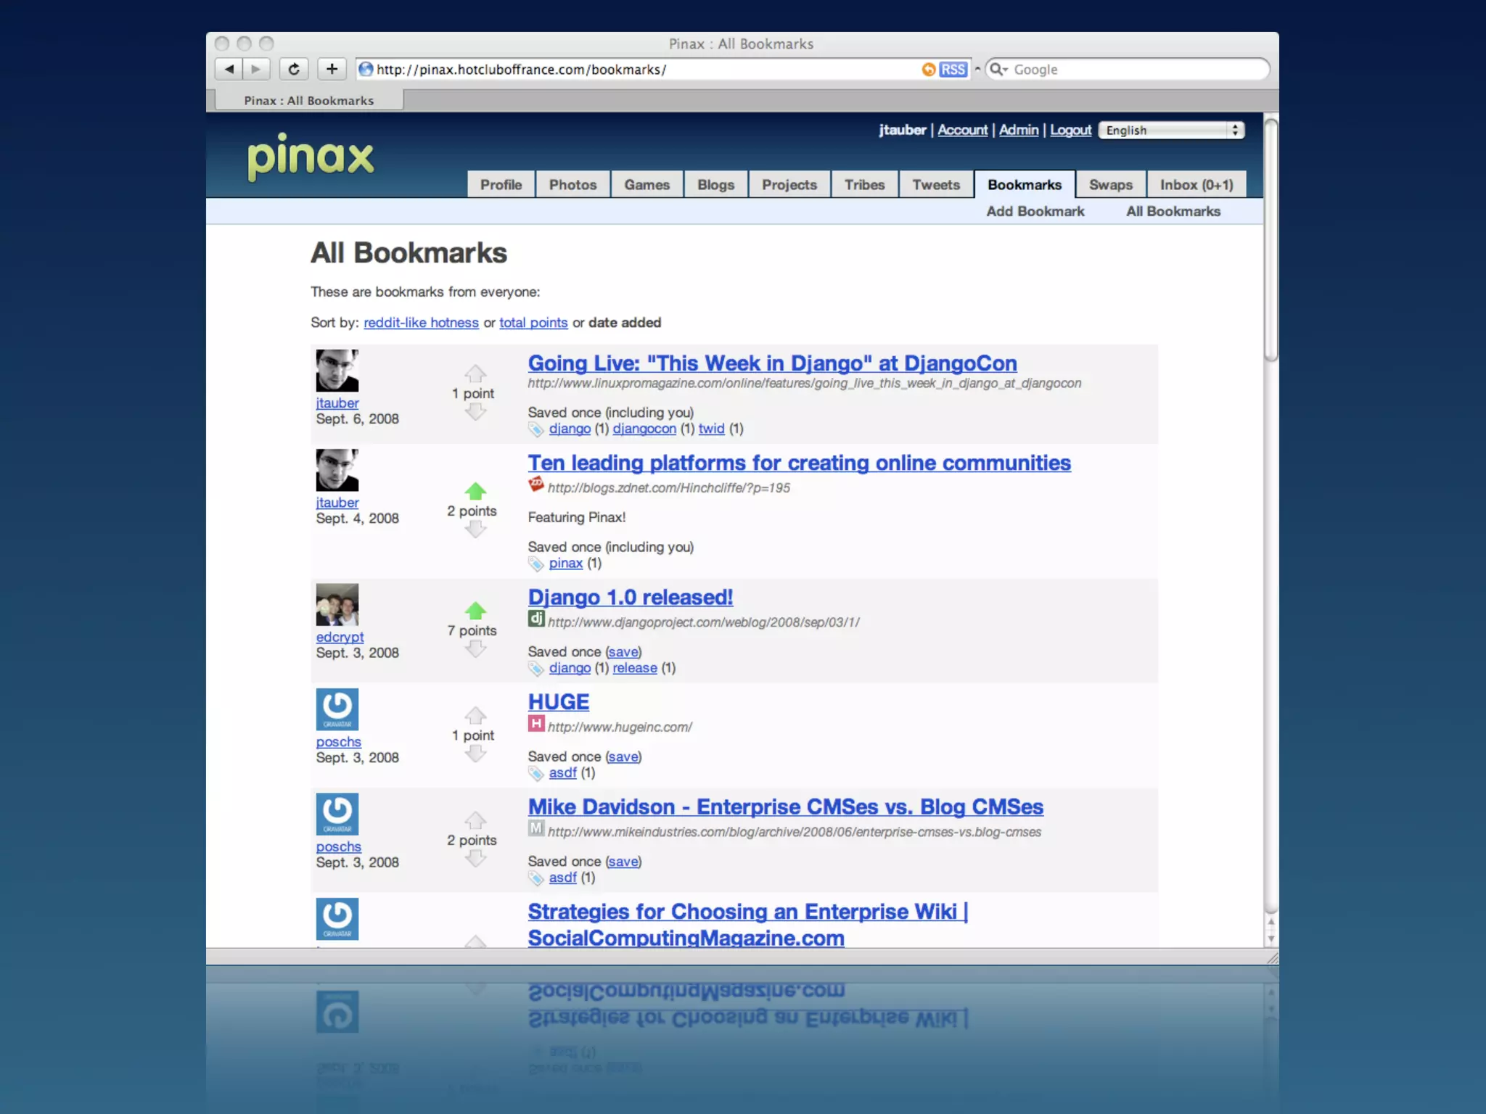Viewport: 1486px width, 1114px height.
Task: Click the Google search magnifier dropdown icon
Action: (x=999, y=70)
